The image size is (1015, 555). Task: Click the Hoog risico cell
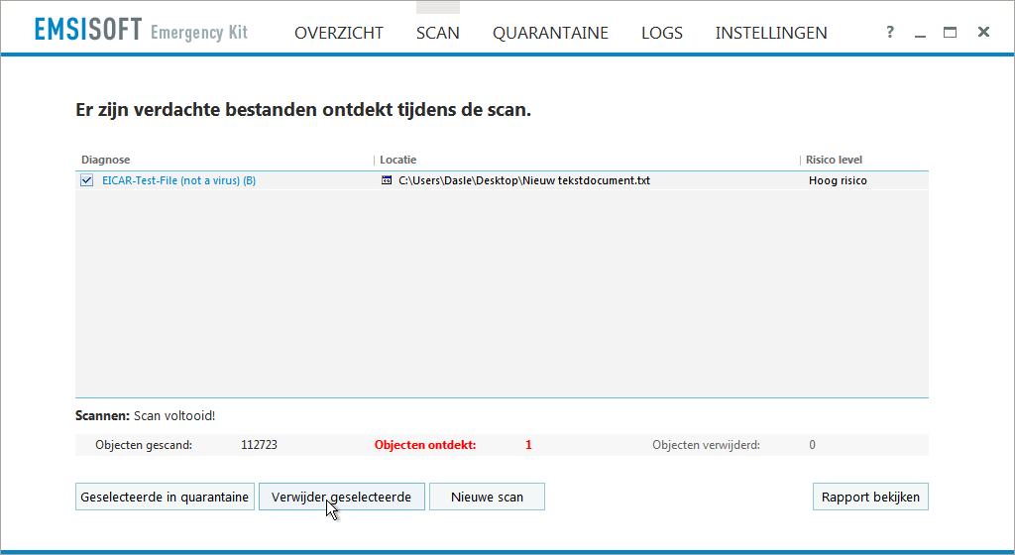coord(838,180)
